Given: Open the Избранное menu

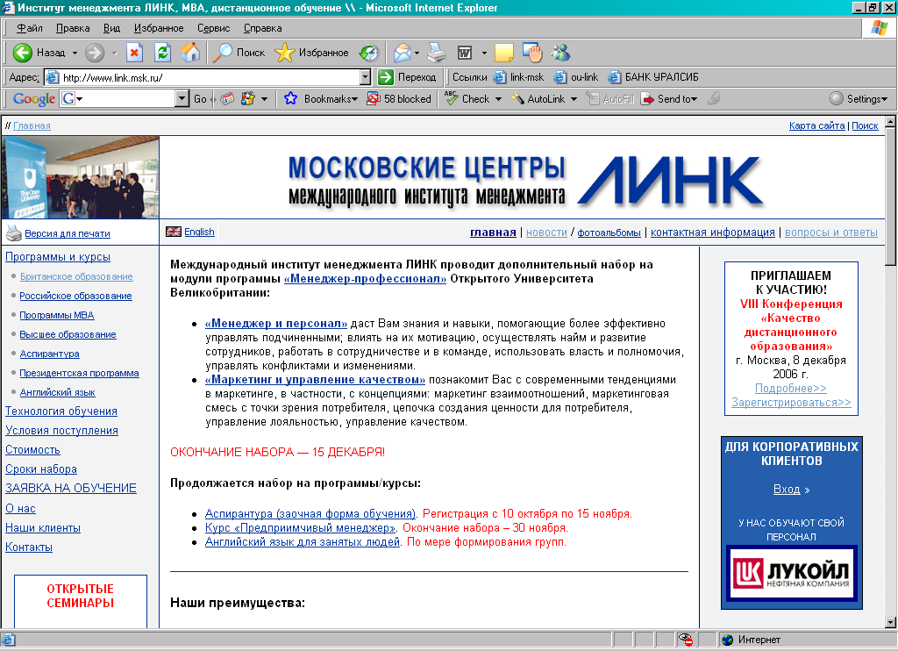Looking at the screenshot, I should pyautogui.click(x=159, y=28).
